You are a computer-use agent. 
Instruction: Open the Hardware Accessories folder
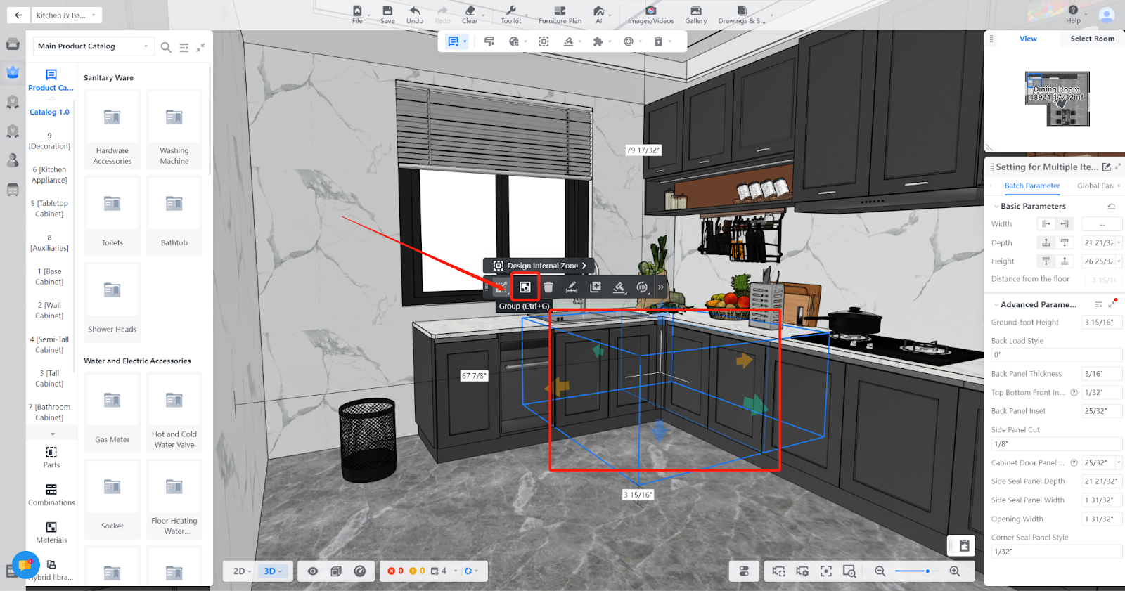(112, 129)
